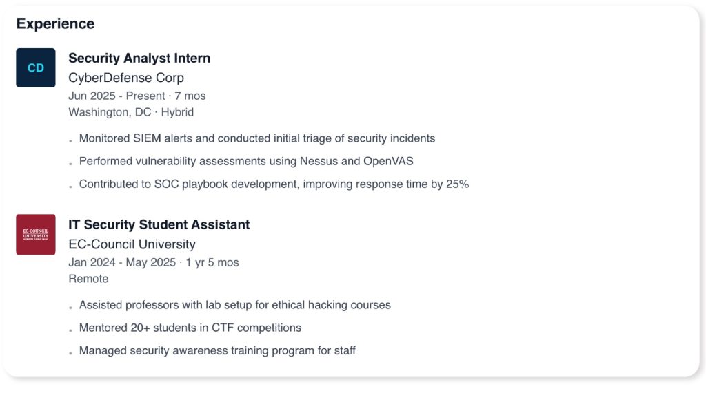This screenshot has height=393, width=706.
Task: Click the CyberDefense Corp CD logo
Action: [36, 67]
